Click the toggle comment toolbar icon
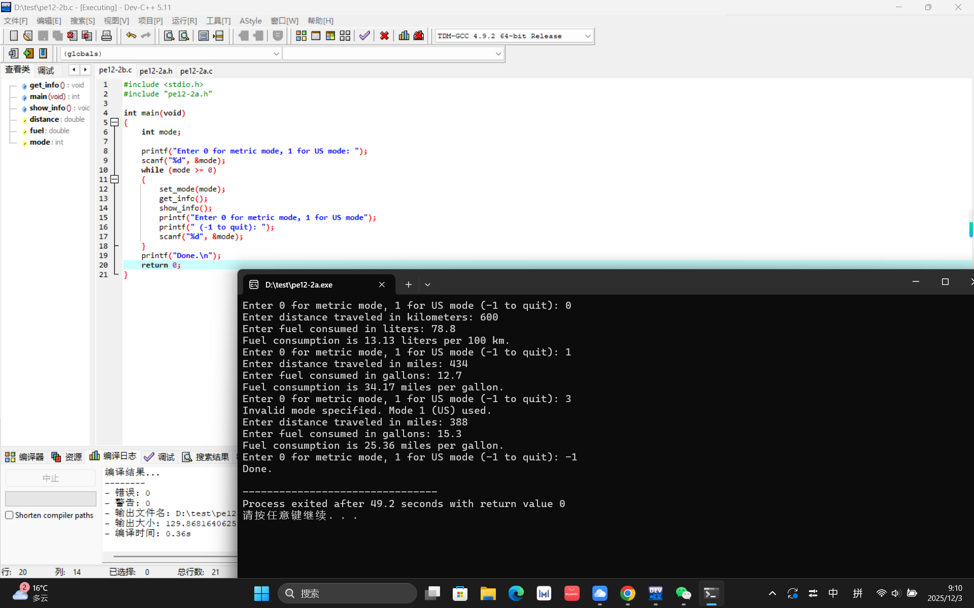974x608 pixels. pyautogui.click(x=278, y=35)
